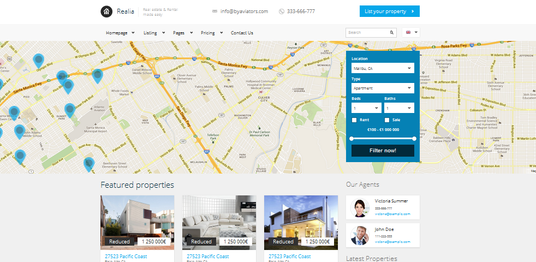This screenshot has height=262, width=536.
Task: Open the Beds dropdown
Action: click(366, 108)
